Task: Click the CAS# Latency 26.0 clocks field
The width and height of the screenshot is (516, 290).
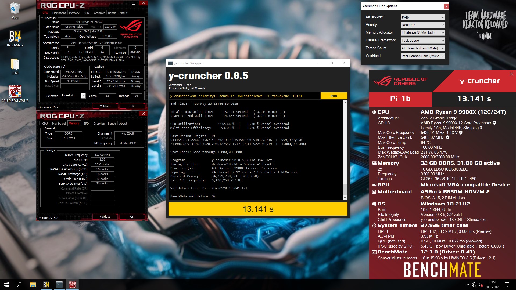Action: tap(102, 164)
